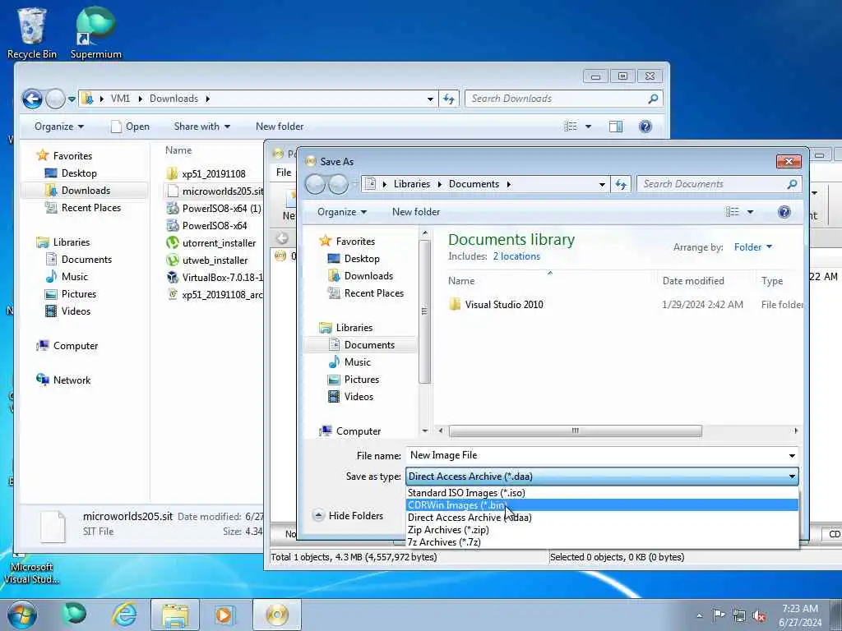Select Desktop in Save As Favorites

tap(362, 259)
